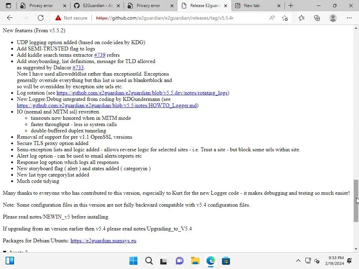Close the Release E2guardian tab

pos(225,6)
